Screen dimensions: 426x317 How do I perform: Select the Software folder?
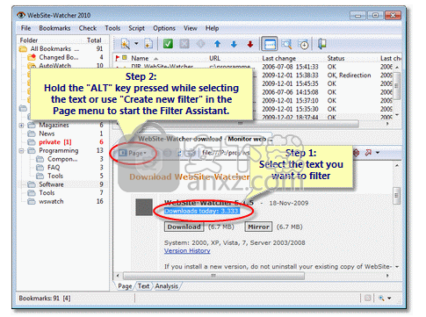click(x=51, y=184)
